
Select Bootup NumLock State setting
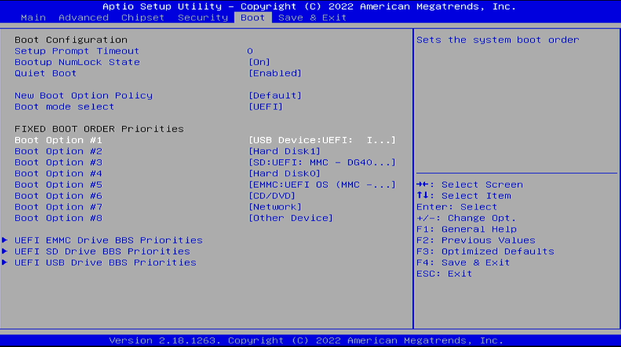tap(77, 62)
